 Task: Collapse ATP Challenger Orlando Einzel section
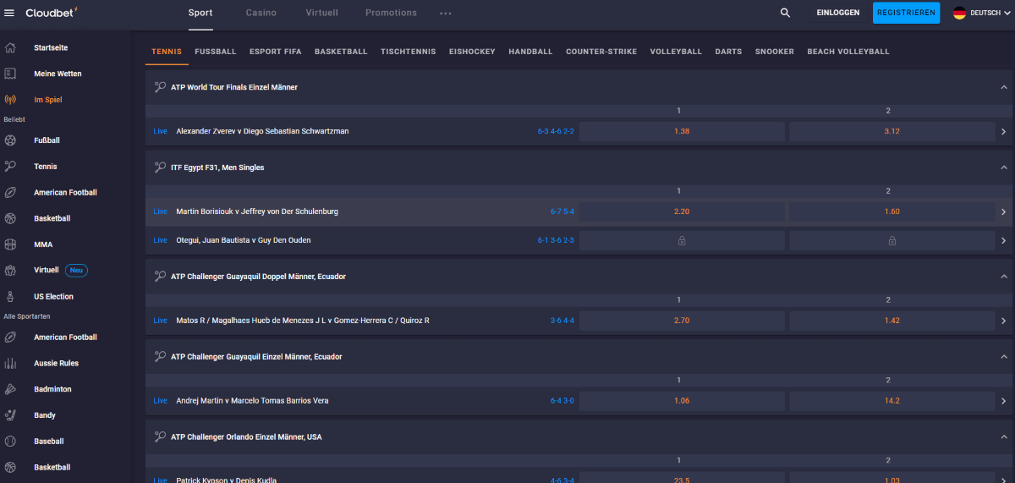(x=1004, y=437)
